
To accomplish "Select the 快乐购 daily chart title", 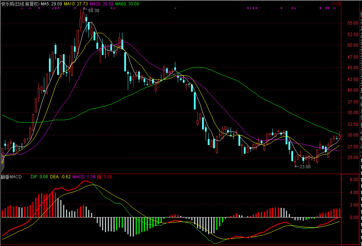I will (20, 4).
